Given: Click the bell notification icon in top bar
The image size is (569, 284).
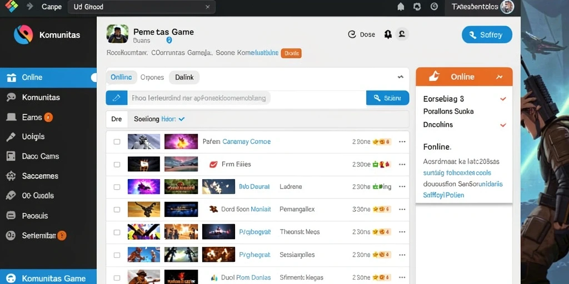Looking at the screenshot, I should point(401,7).
